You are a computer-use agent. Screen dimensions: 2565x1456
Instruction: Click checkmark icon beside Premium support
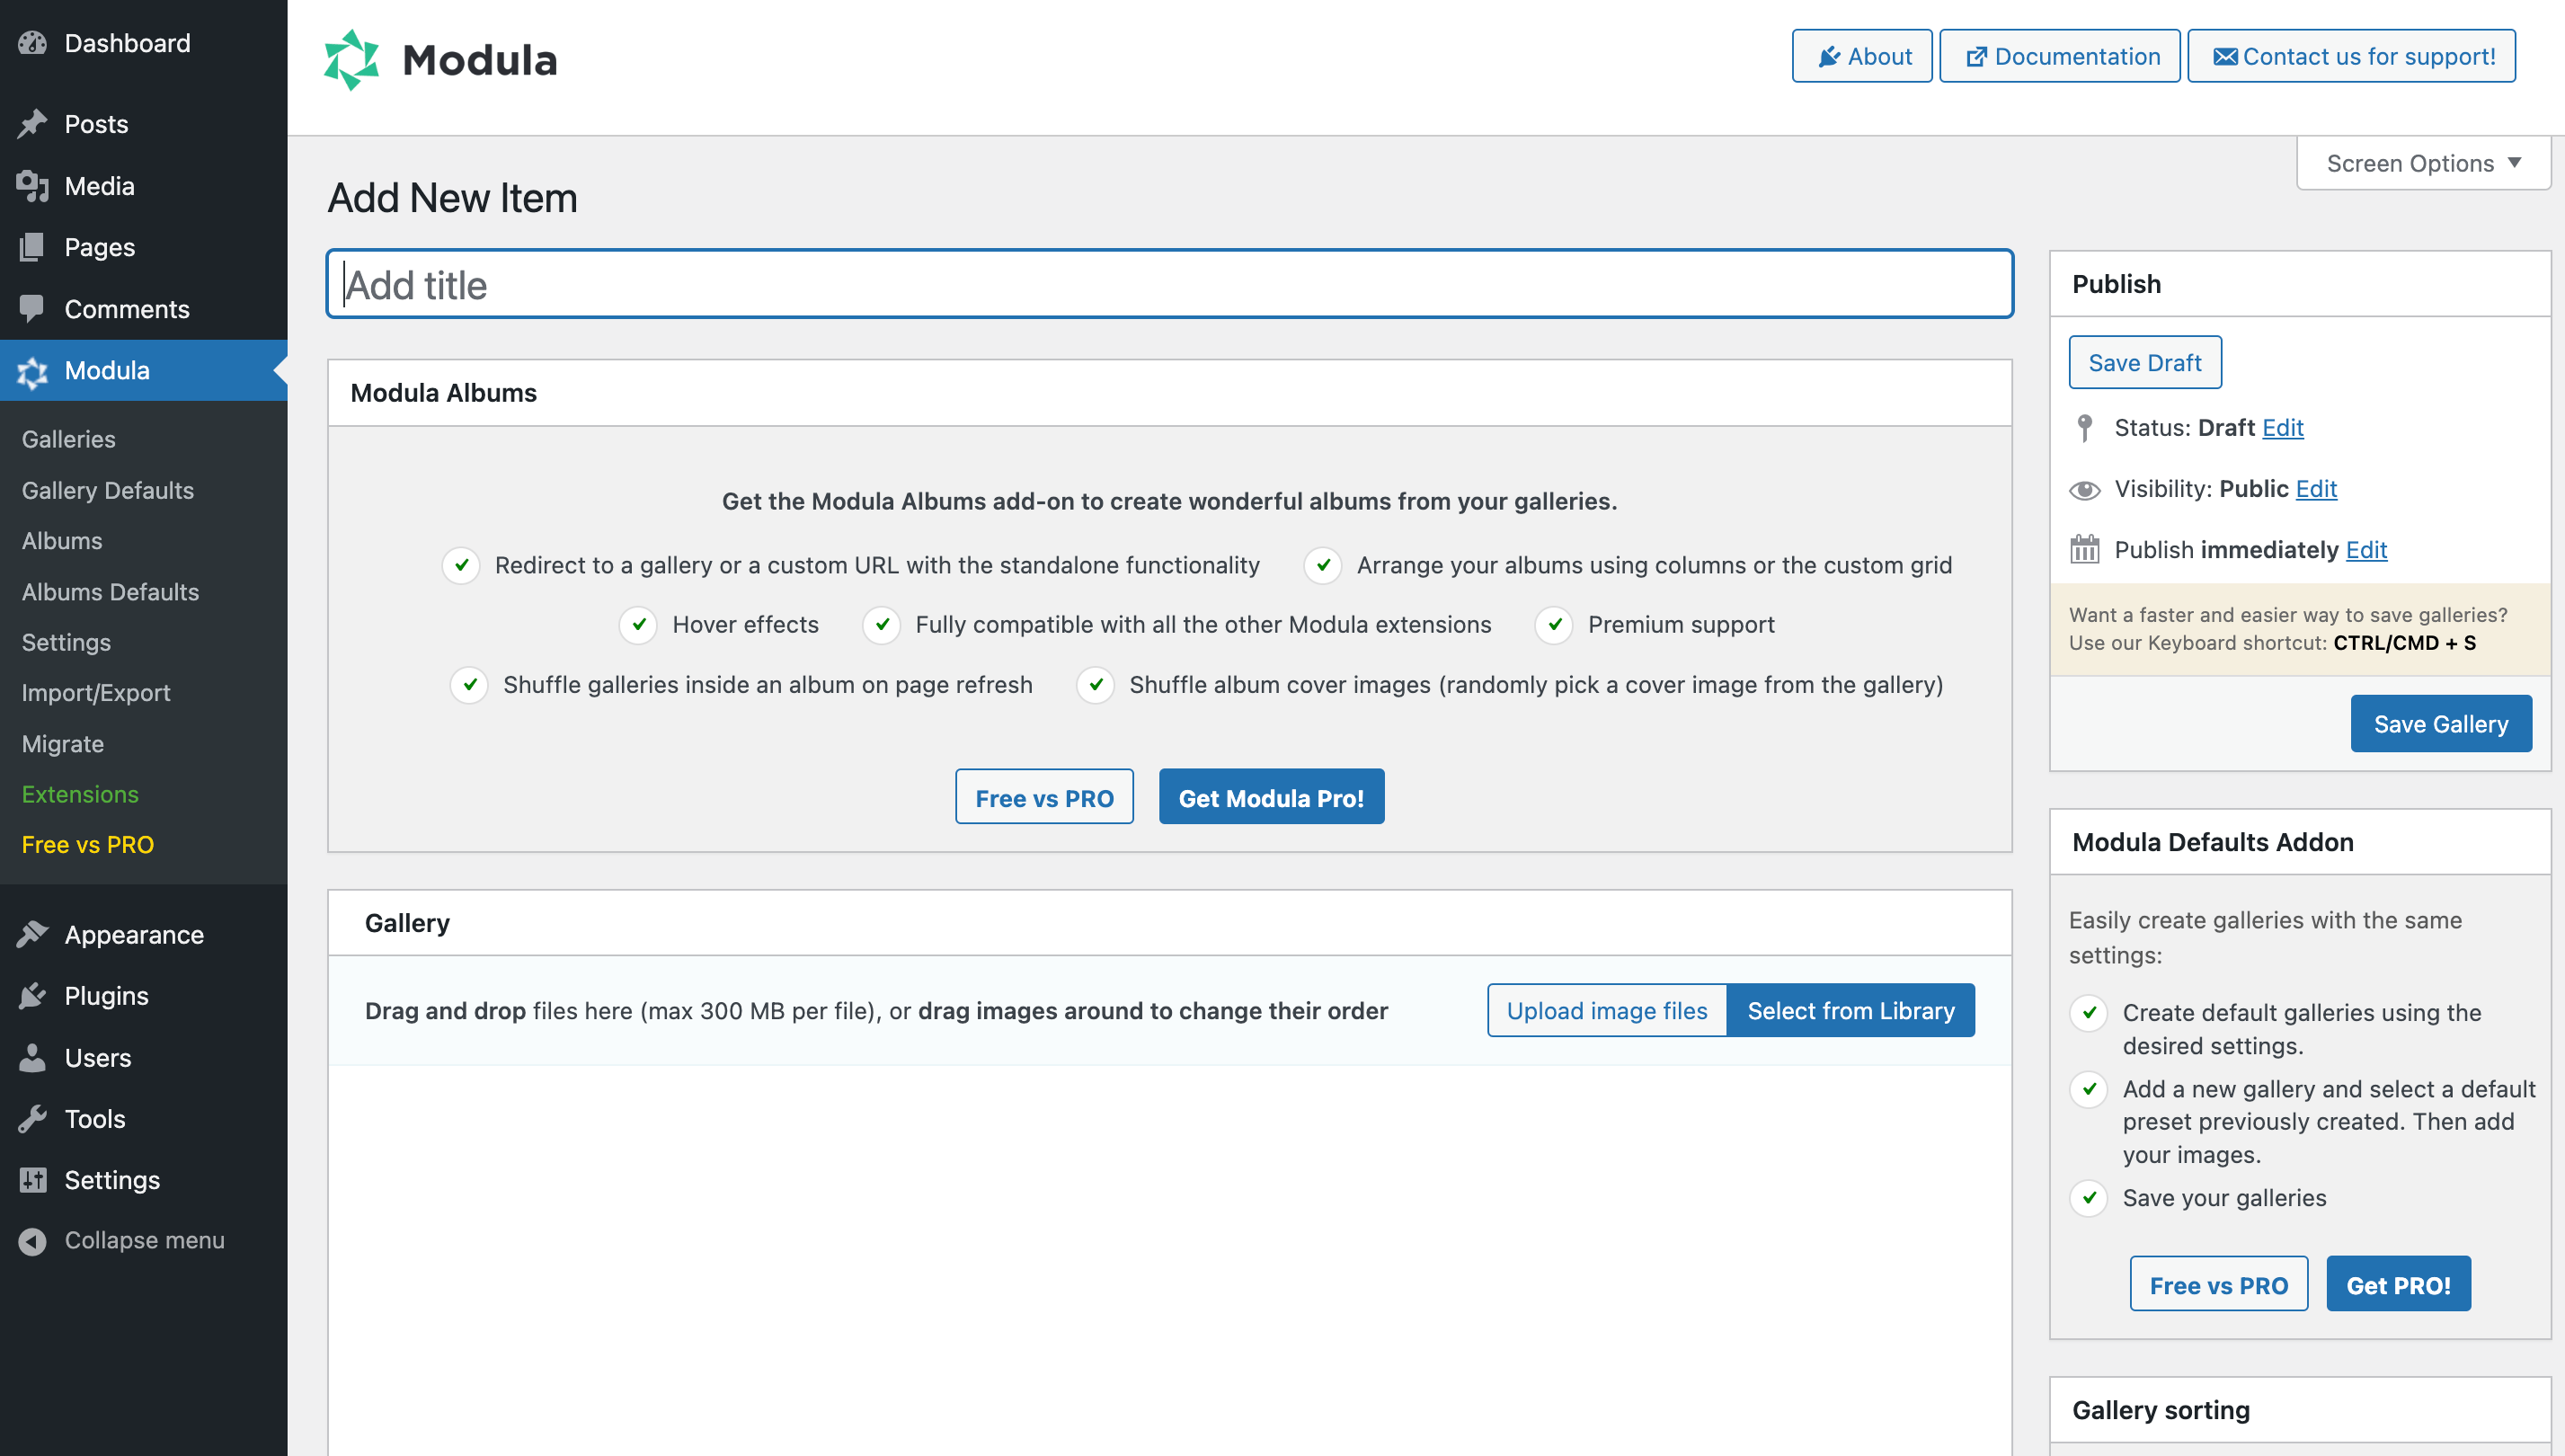[x=1554, y=625]
